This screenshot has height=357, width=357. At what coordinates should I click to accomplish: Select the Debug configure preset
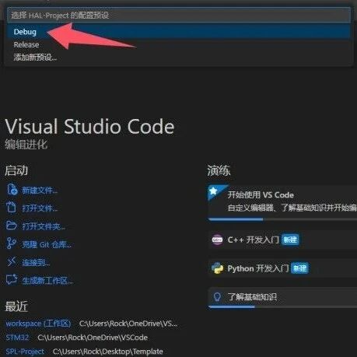[x=179, y=32]
